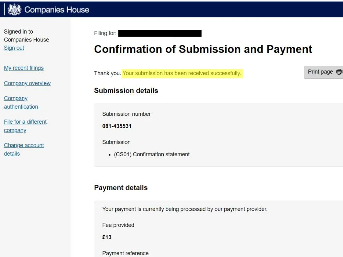Open Company authentication settings
The image size is (343, 257).
pos(21,102)
